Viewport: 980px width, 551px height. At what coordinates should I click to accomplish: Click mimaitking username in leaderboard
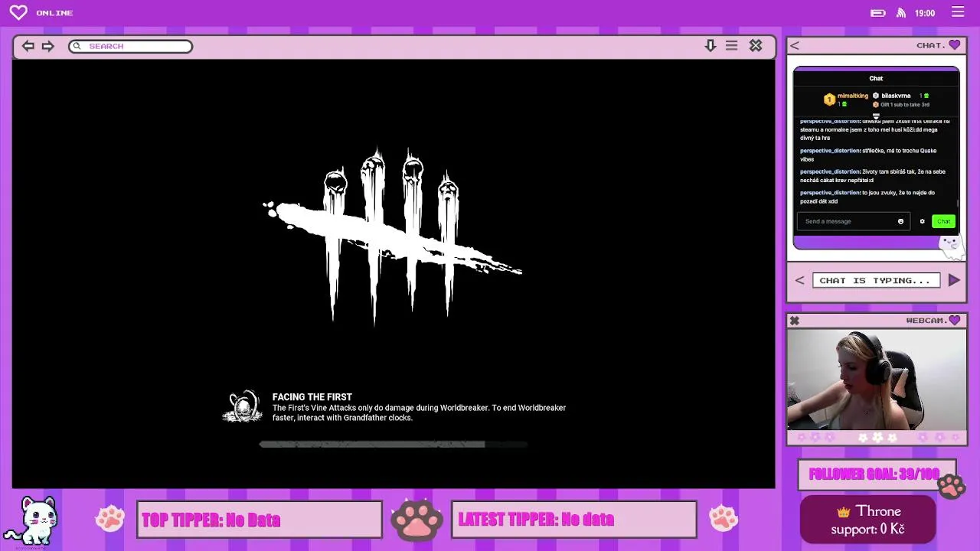click(x=853, y=96)
